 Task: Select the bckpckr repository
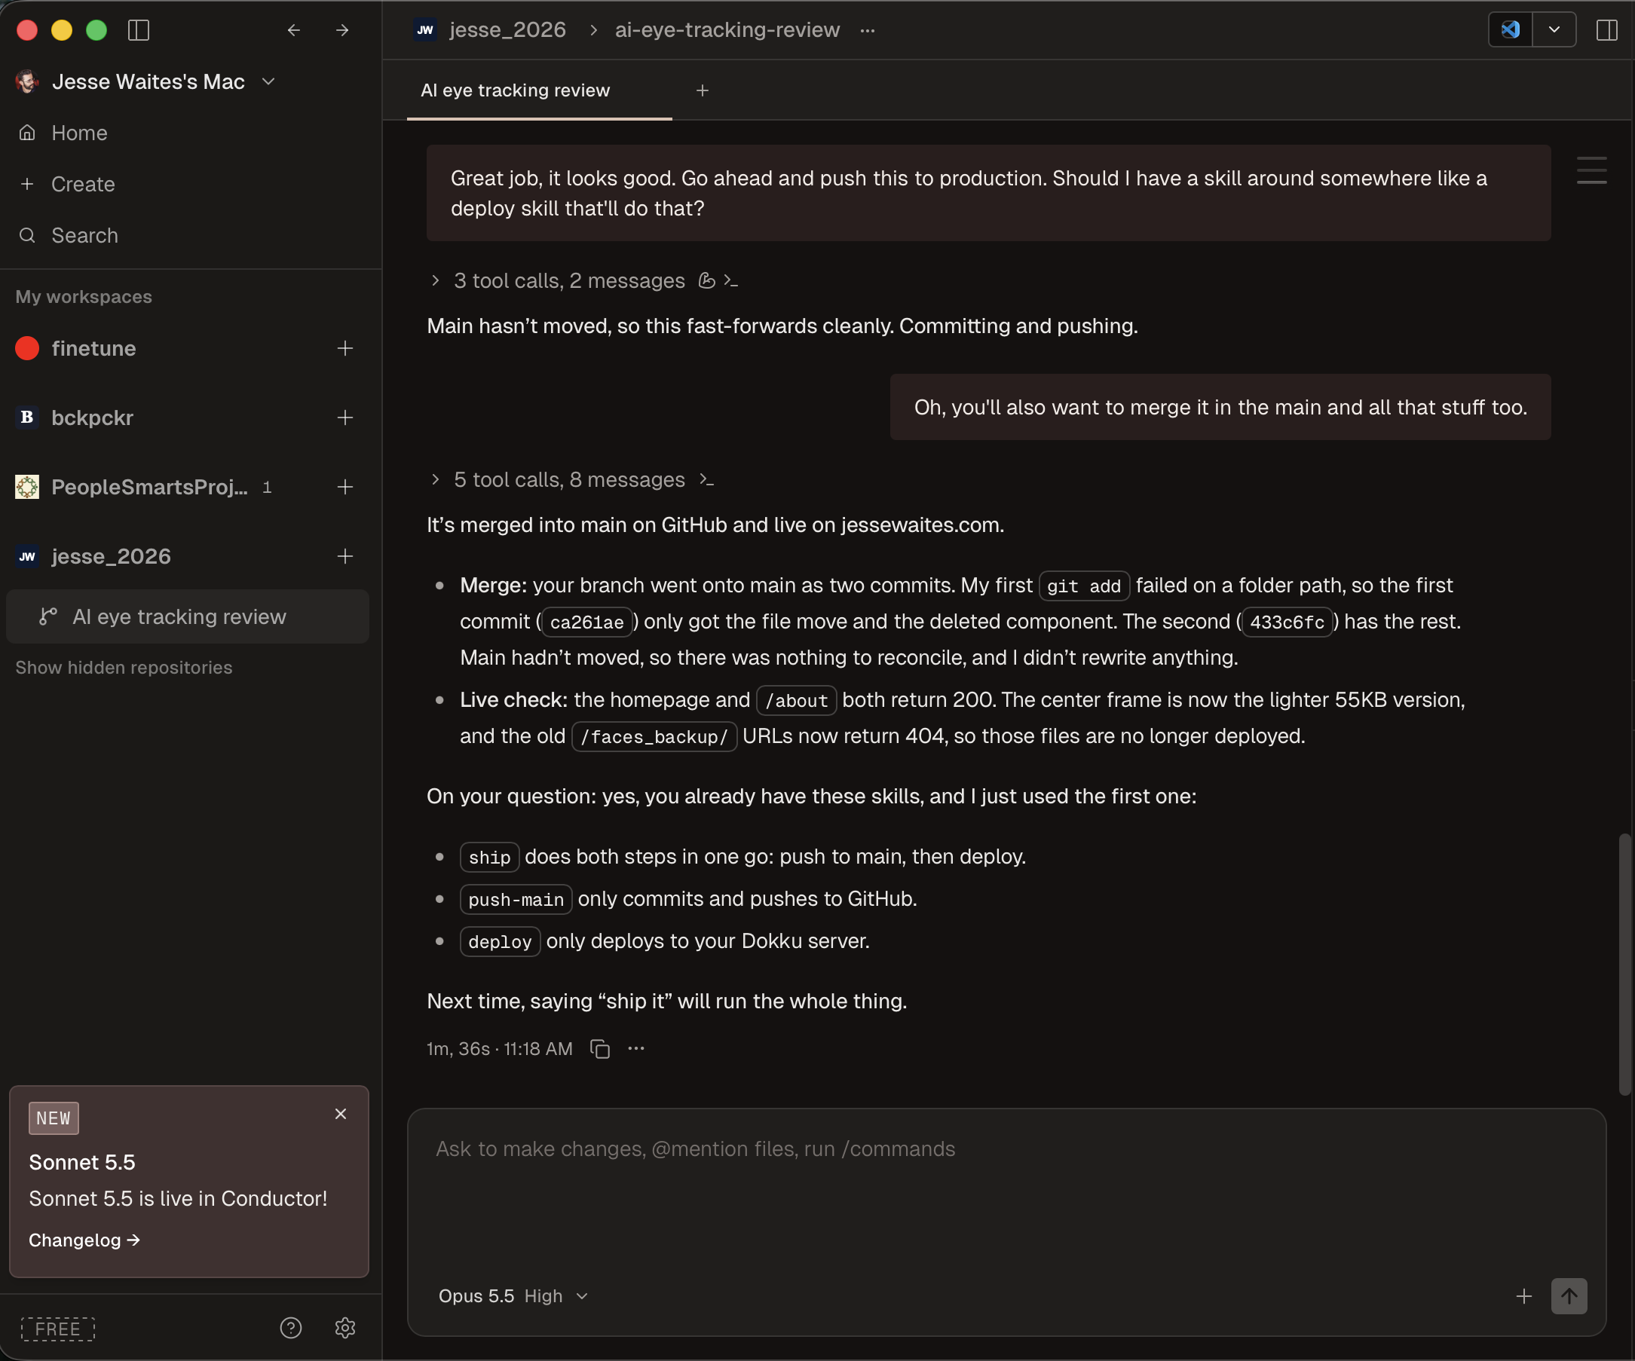[x=92, y=418]
